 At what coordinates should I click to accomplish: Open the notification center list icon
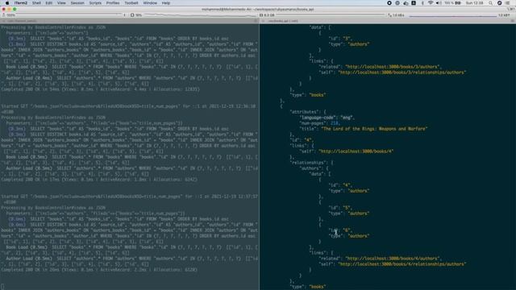[508, 3]
